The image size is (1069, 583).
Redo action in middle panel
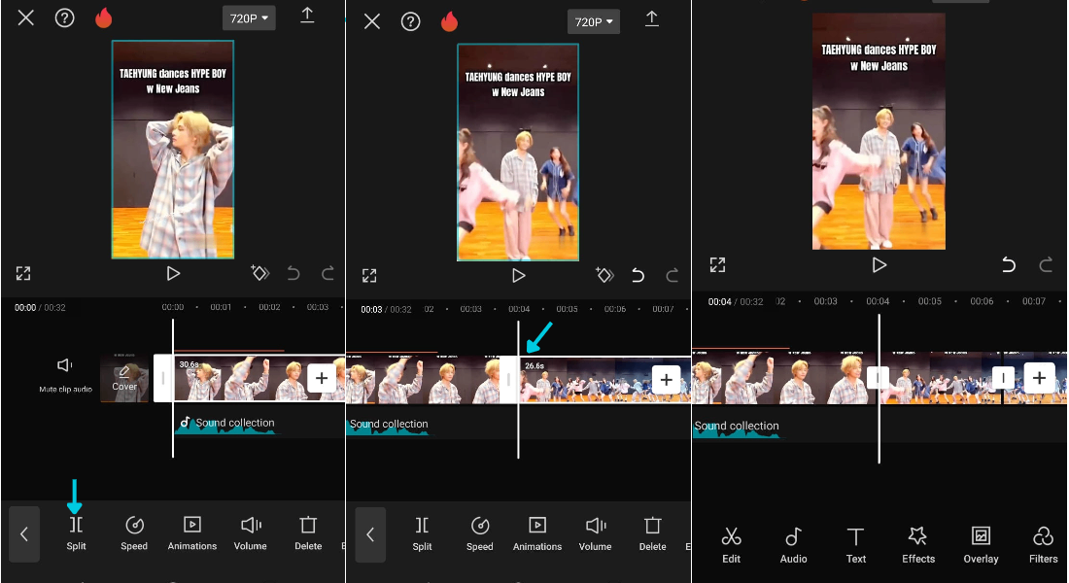tap(672, 276)
